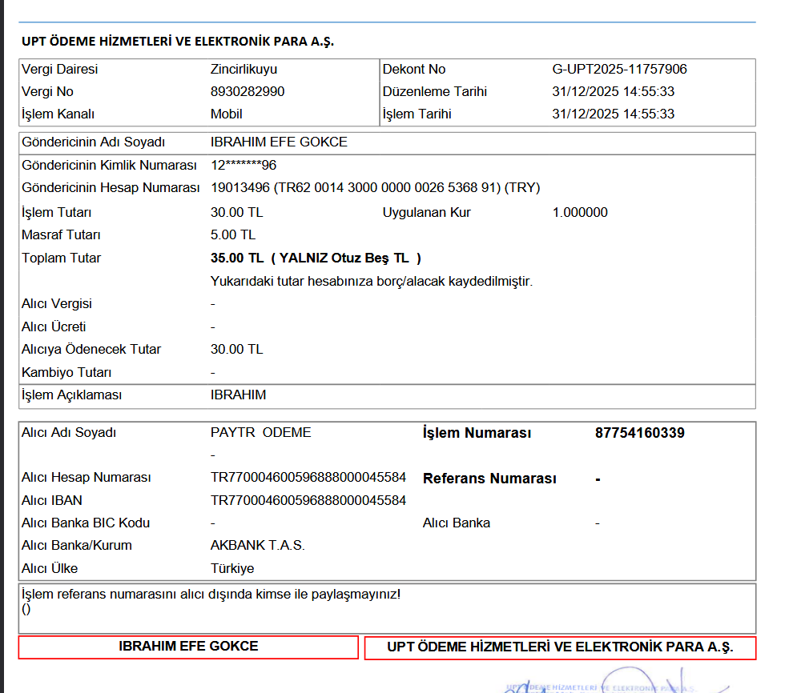The height and width of the screenshot is (693, 793).
Task: Select the Alıcıya Ödenecek Tutar value 30.00 TL
Action: (x=236, y=350)
